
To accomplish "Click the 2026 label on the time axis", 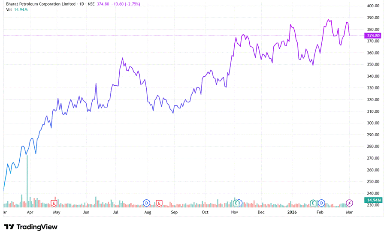I will point(292,212).
